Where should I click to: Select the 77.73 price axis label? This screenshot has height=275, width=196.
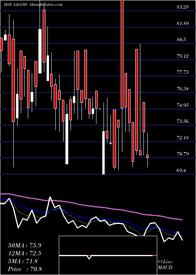183,72
